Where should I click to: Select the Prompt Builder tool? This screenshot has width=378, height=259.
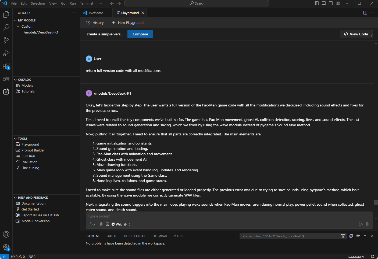[x=33, y=150]
